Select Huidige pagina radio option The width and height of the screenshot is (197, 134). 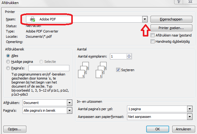8,62
